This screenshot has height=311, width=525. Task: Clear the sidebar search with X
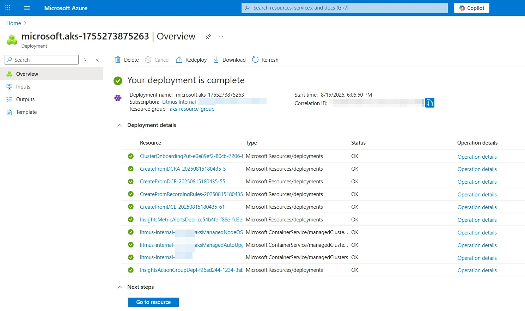pyautogui.click(x=85, y=60)
